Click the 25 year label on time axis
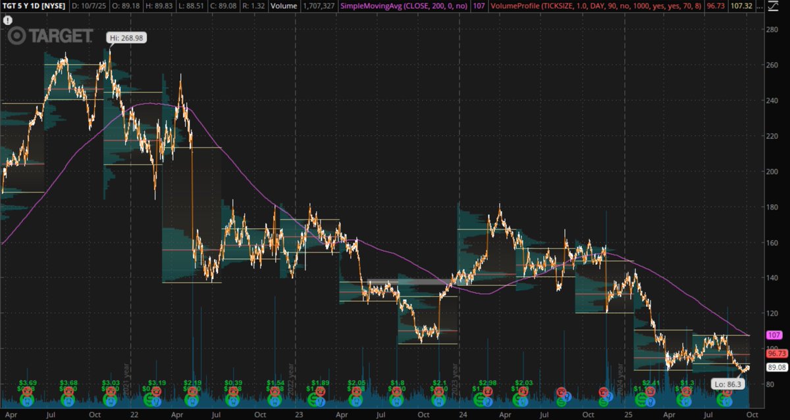790x420 pixels. click(628, 415)
